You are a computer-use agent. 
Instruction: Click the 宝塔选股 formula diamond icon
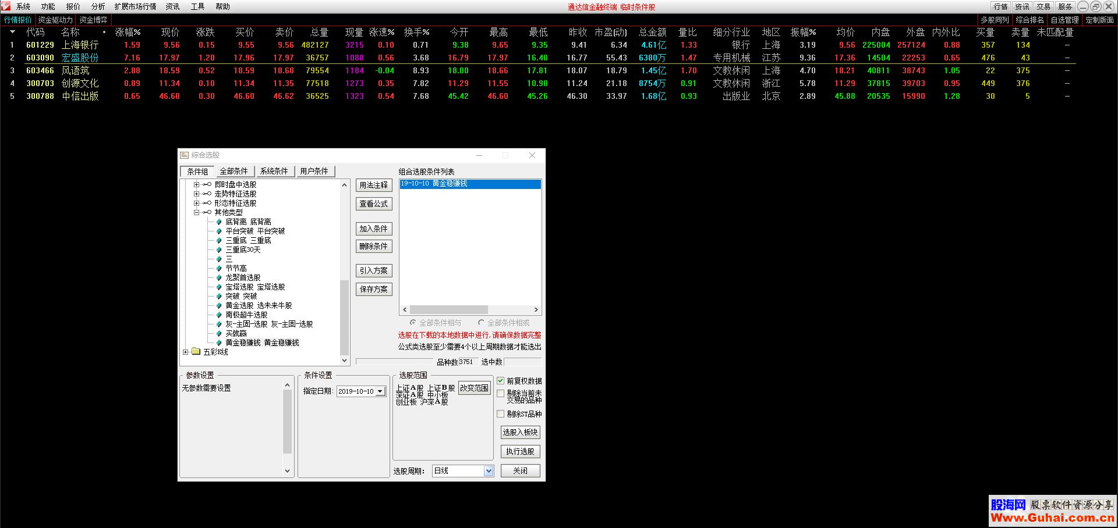coord(219,287)
